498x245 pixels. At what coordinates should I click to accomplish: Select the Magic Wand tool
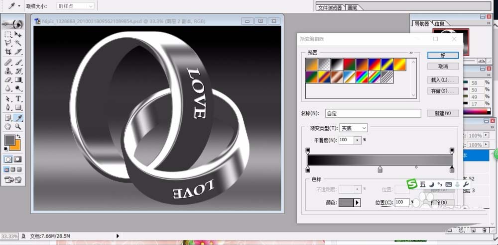point(18,43)
